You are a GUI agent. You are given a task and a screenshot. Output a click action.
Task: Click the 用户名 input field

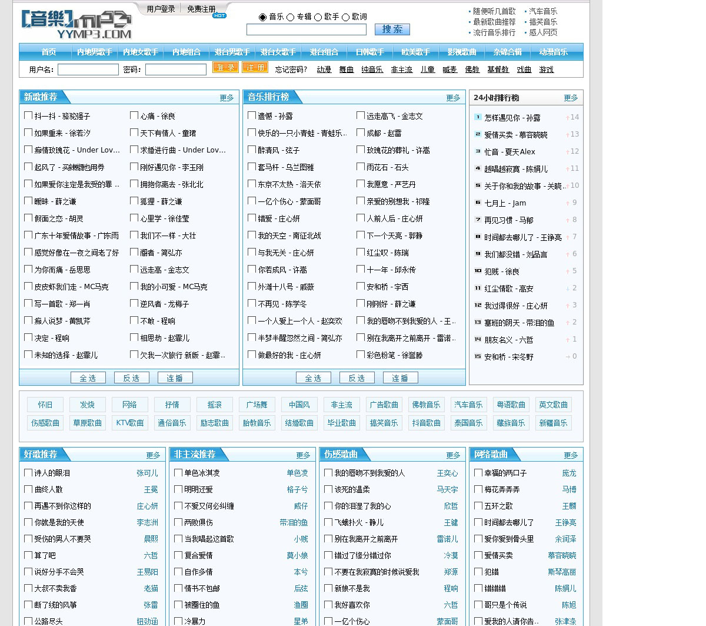88,69
